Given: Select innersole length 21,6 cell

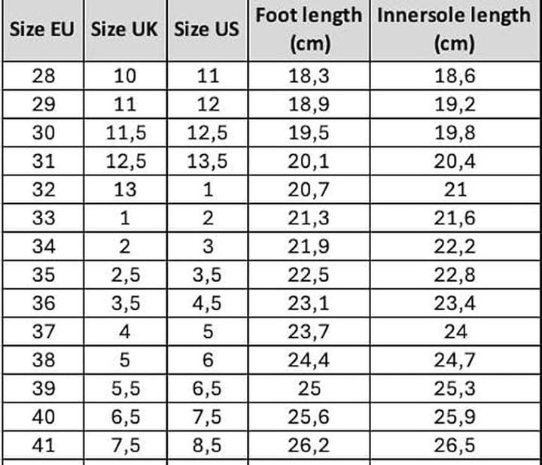Looking at the screenshot, I should coord(453,218).
